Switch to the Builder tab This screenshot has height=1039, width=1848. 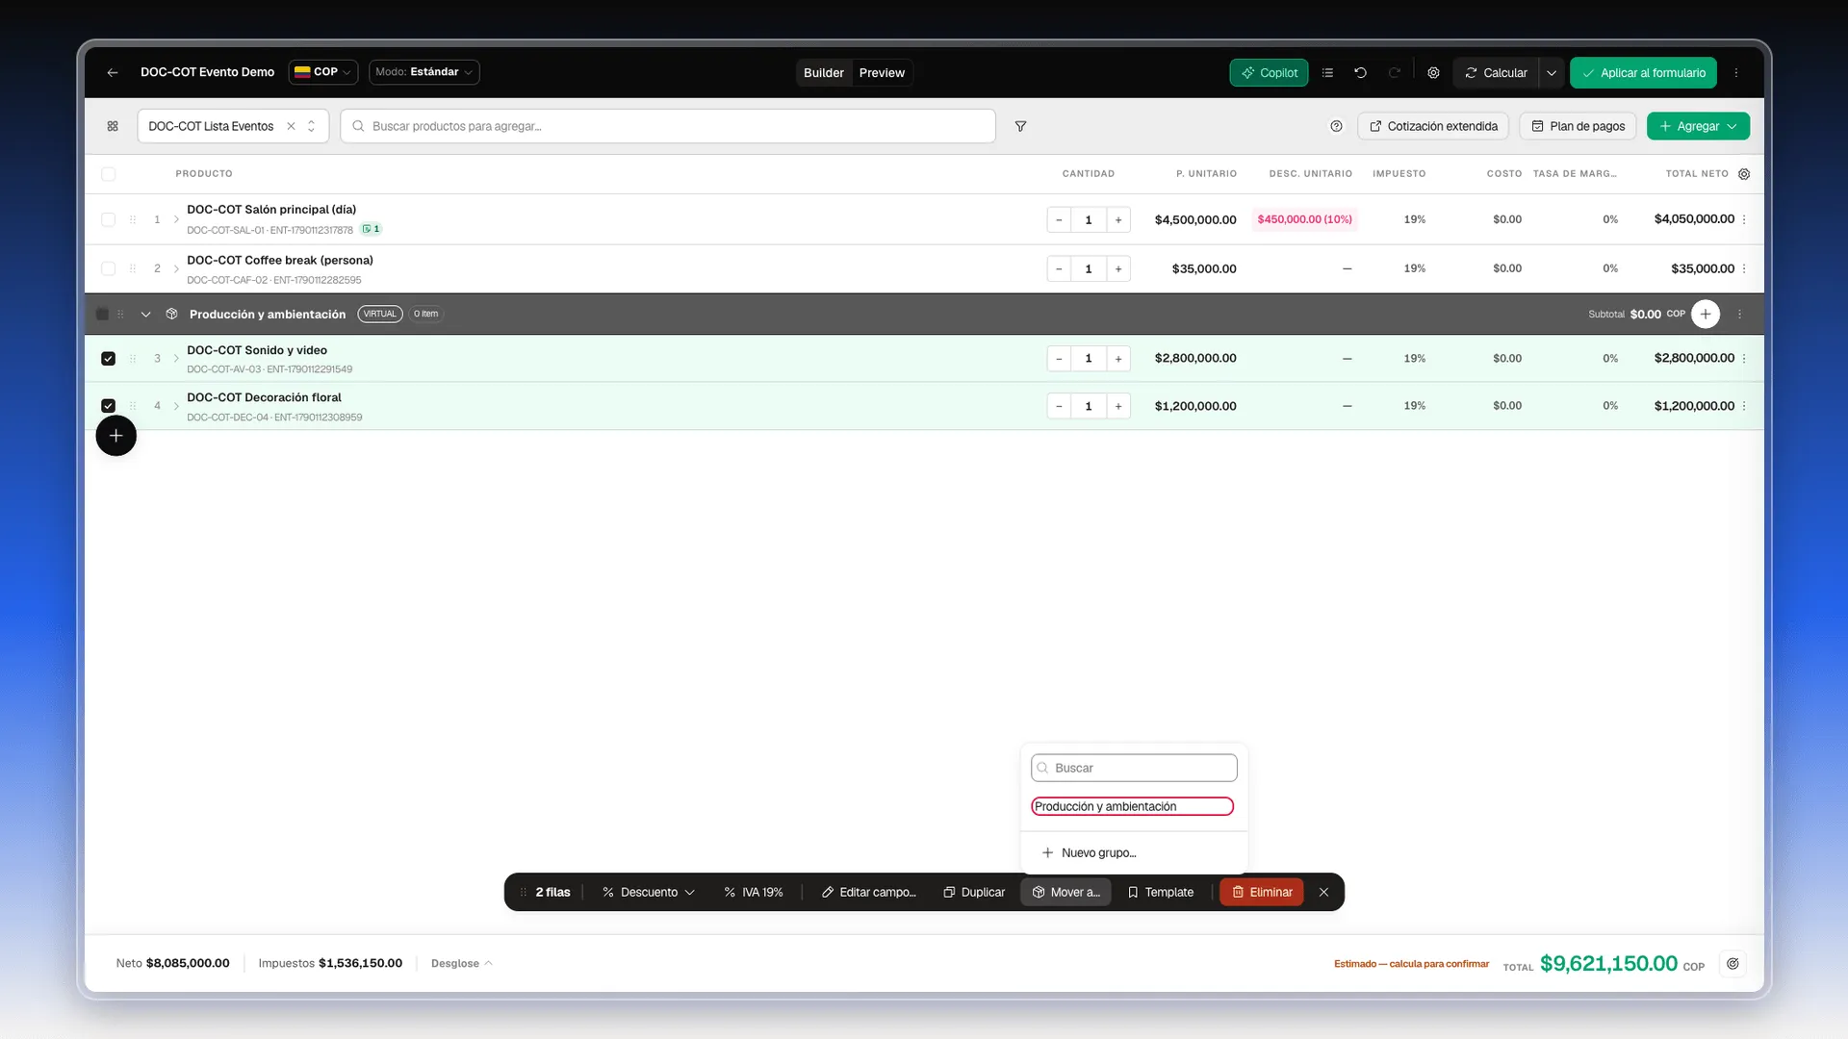[x=824, y=72]
